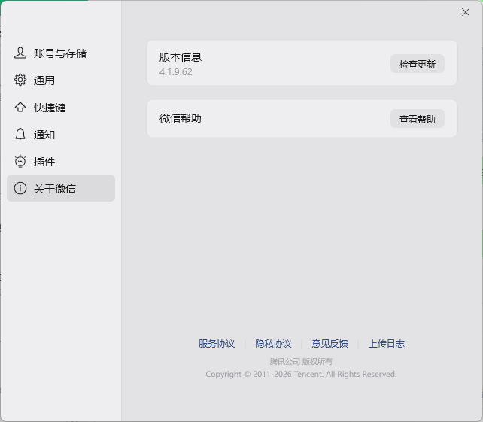The width and height of the screenshot is (483, 422).
Task: Open the 账号与存储 settings section
Action: 61,53
